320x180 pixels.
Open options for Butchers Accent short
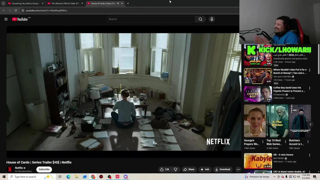308,142
